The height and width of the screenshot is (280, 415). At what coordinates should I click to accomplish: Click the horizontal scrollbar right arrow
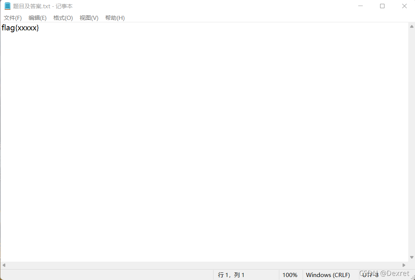[x=404, y=265]
